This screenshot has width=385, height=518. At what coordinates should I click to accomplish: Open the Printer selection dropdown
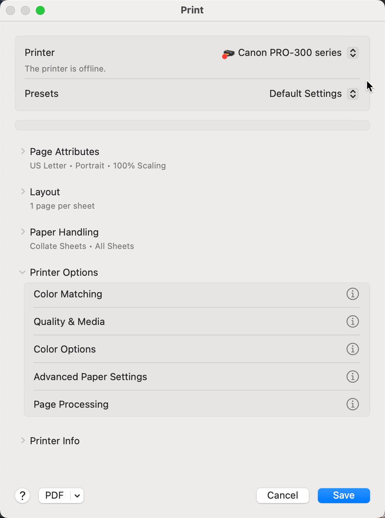(x=353, y=53)
